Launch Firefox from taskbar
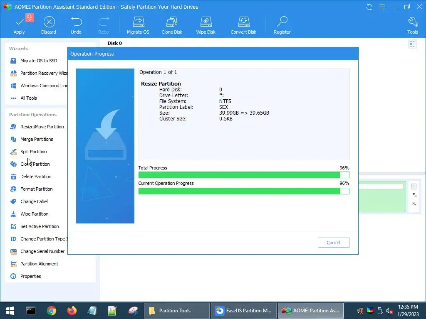The width and height of the screenshot is (426, 319). pyautogui.click(x=72, y=311)
